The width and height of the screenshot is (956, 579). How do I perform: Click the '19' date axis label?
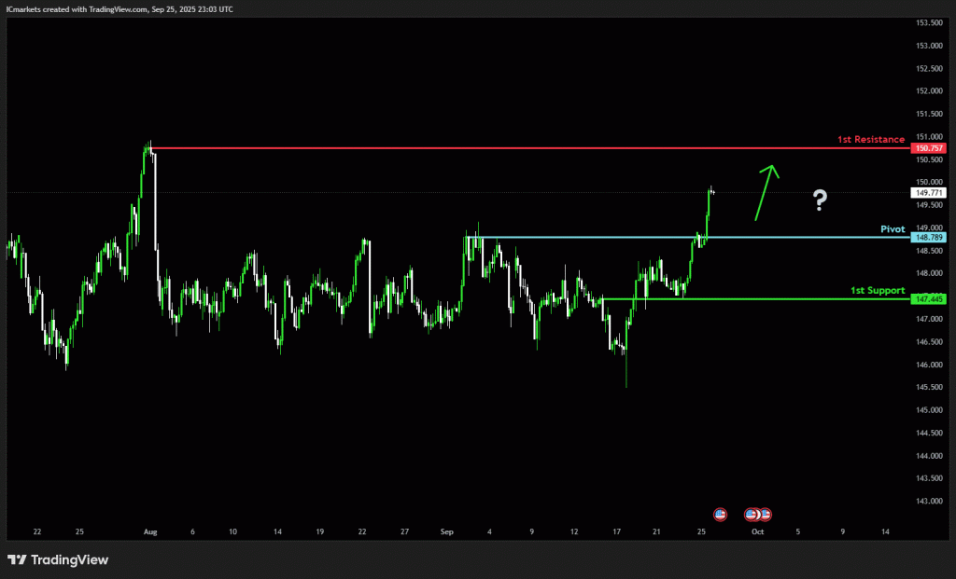320,531
